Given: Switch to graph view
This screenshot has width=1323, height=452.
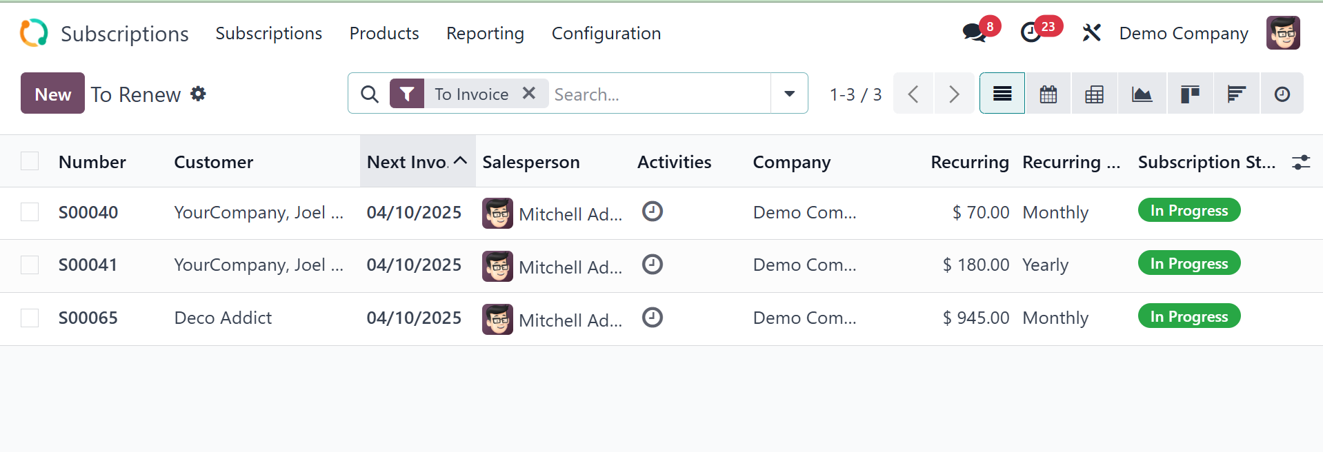Looking at the screenshot, I should tap(1142, 94).
